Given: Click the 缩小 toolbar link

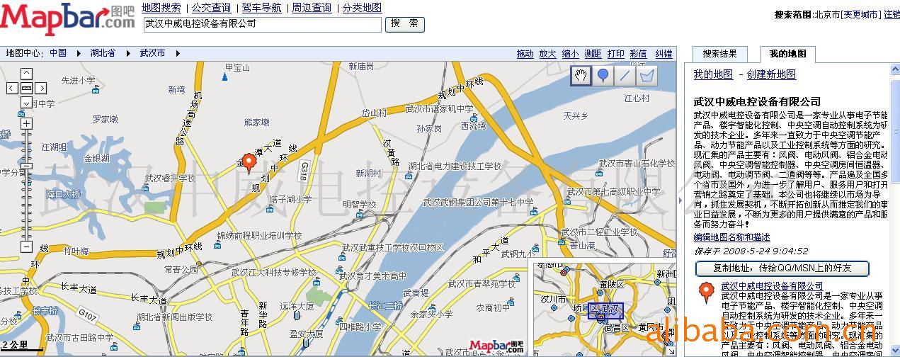Looking at the screenshot, I should (x=570, y=54).
